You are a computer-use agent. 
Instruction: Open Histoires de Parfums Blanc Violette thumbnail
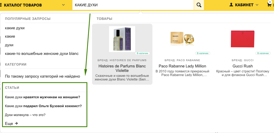coord(122,39)
